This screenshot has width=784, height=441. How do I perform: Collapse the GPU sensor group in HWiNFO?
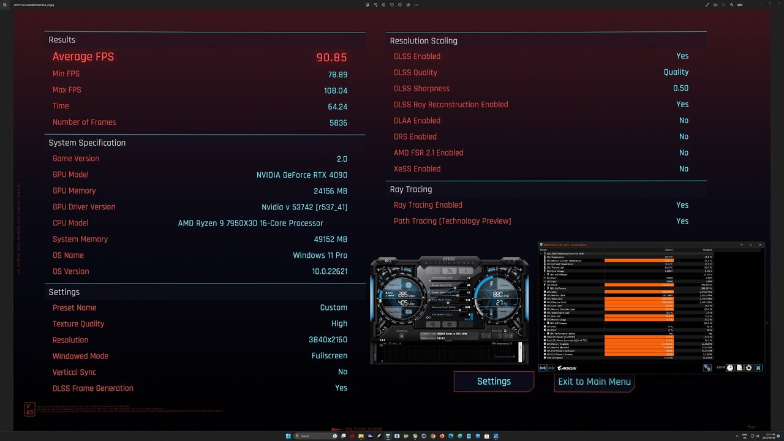point(542,254)
